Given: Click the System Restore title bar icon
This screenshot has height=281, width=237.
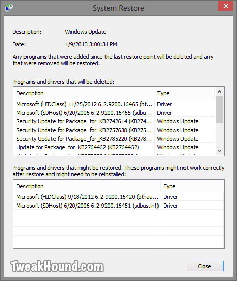Looking at the screenshot, I should [9, 8].
